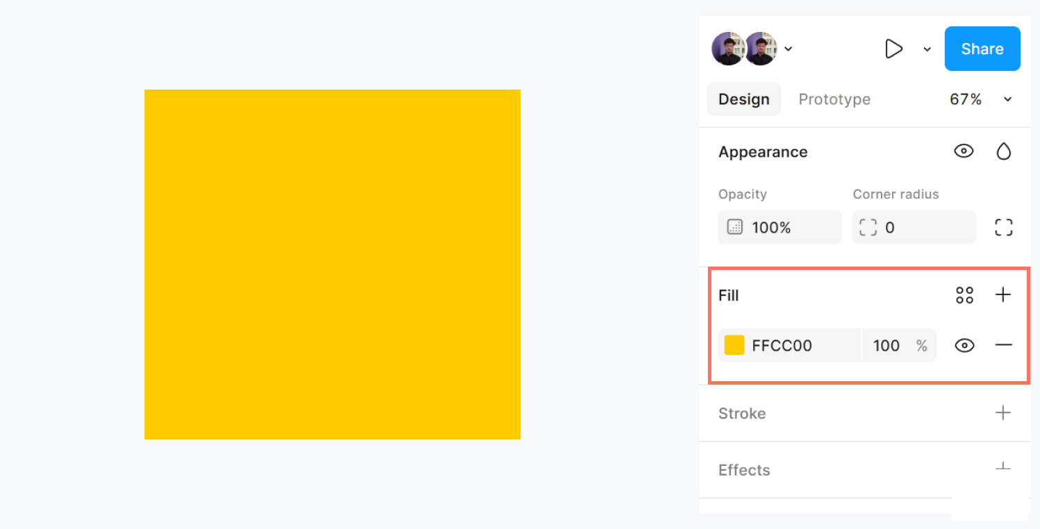Image resolution: width=1040 pixels, height=529 pixels.
Task: Switch to the Prototype tab
Action: pos(834,99)
